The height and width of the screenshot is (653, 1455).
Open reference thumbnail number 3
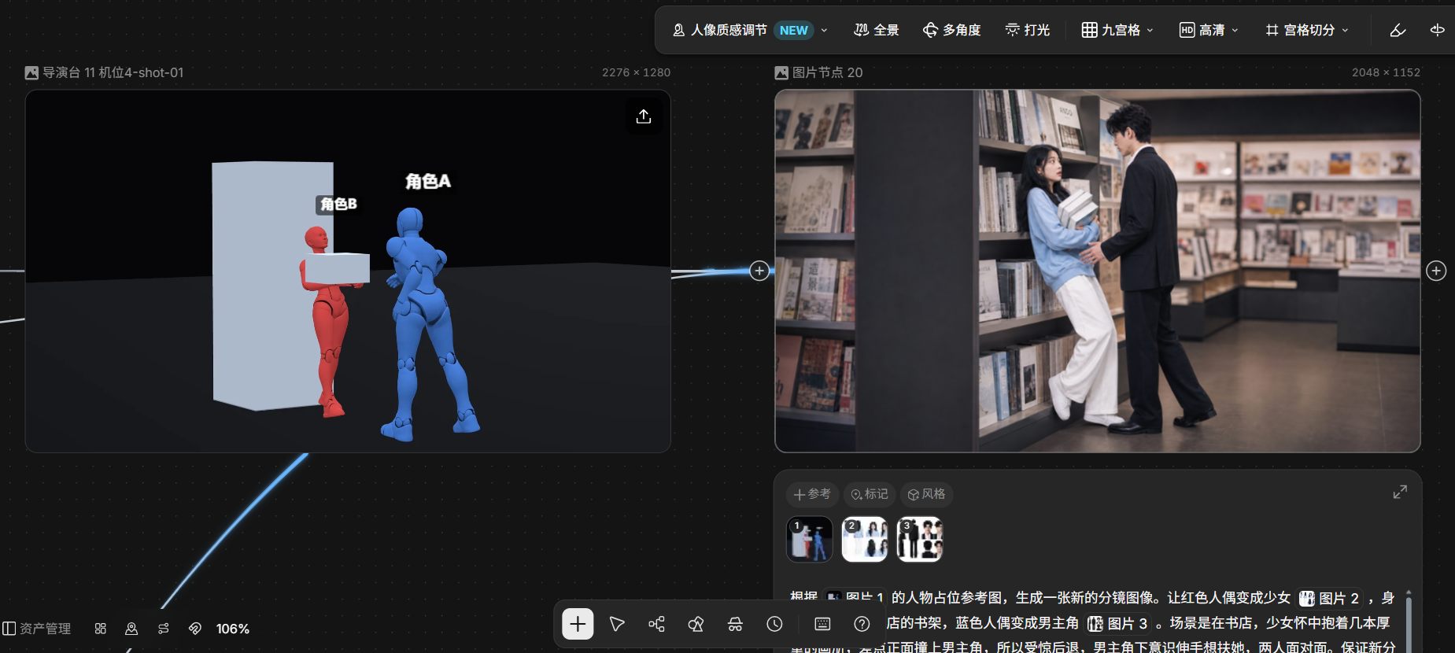pyautogui.click(x=919, y=539)
